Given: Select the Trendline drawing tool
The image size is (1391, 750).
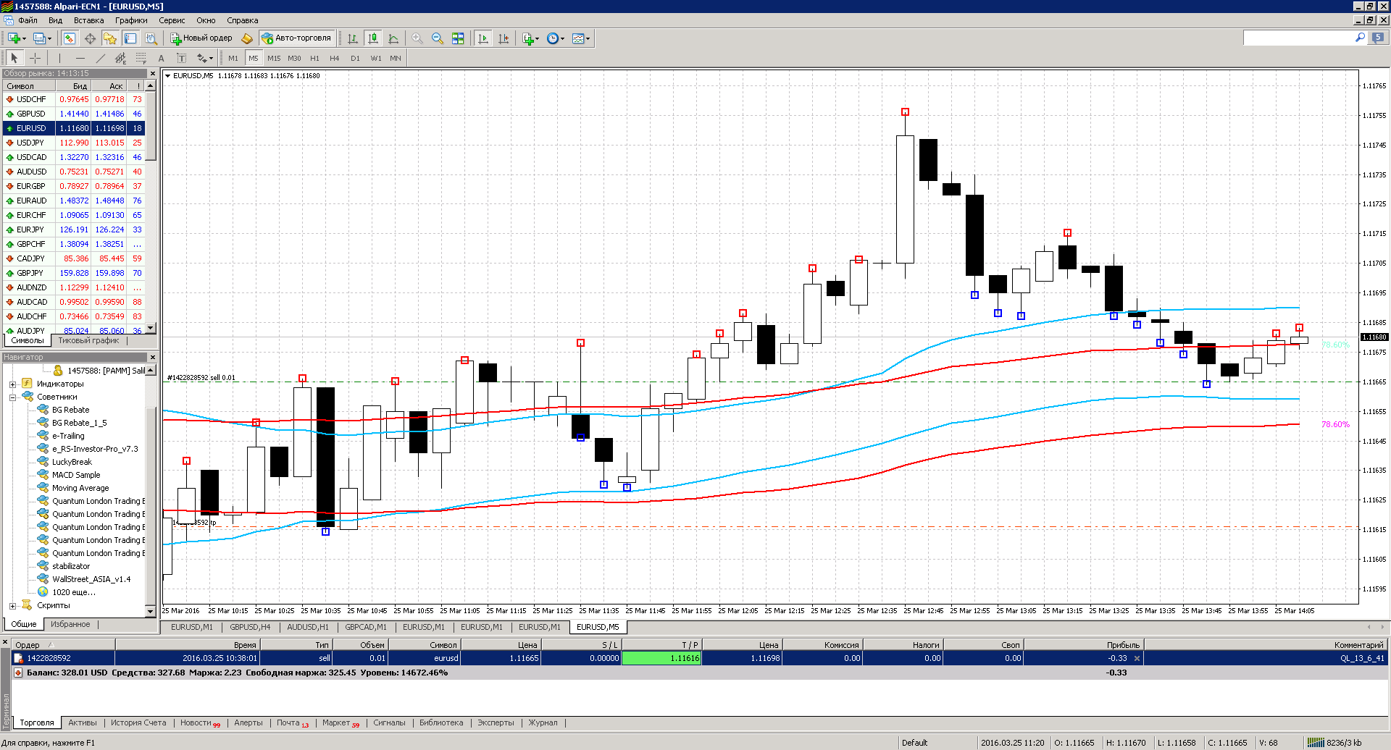Looking at the screenshot, I should click(100, 58).
